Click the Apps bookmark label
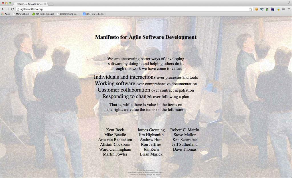Screen dimensions: 292x178 [x=7, y=14]
